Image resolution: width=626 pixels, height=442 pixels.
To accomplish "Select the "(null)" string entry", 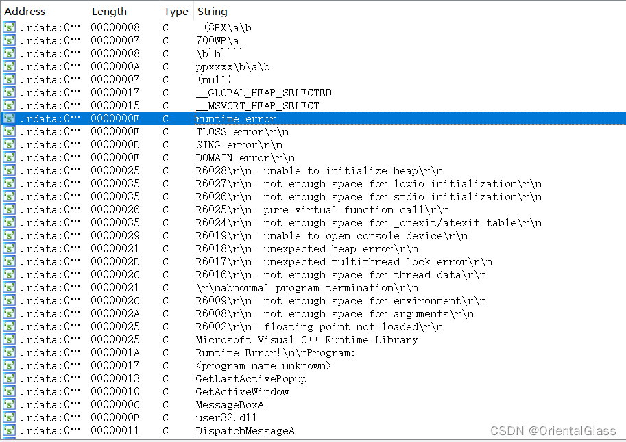I will [215, 80].
